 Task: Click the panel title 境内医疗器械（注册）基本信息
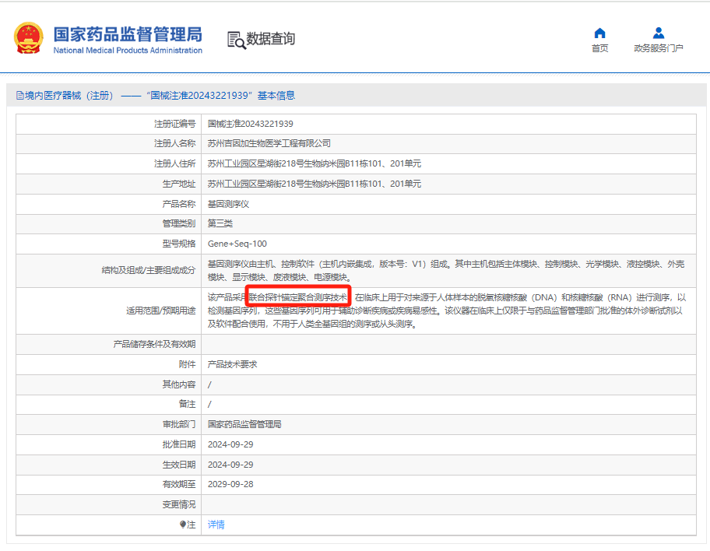pyautogui.click(x=160, y=96)
